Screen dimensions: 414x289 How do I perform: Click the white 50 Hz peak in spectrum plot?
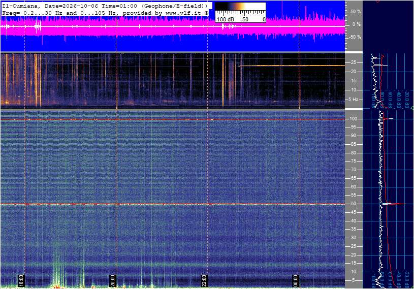394,204
